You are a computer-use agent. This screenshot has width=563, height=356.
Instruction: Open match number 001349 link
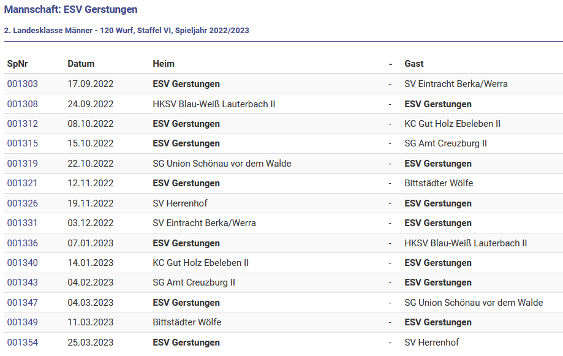click(x=22, y=322)
